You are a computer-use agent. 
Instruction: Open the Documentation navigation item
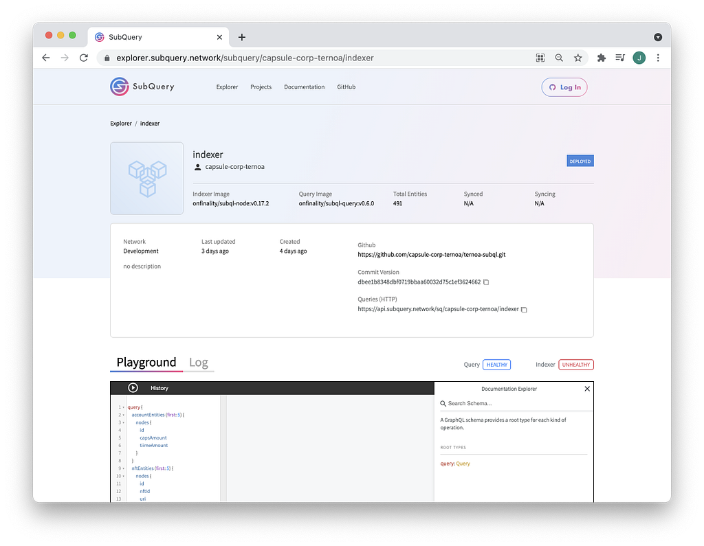tap(304, 87)
